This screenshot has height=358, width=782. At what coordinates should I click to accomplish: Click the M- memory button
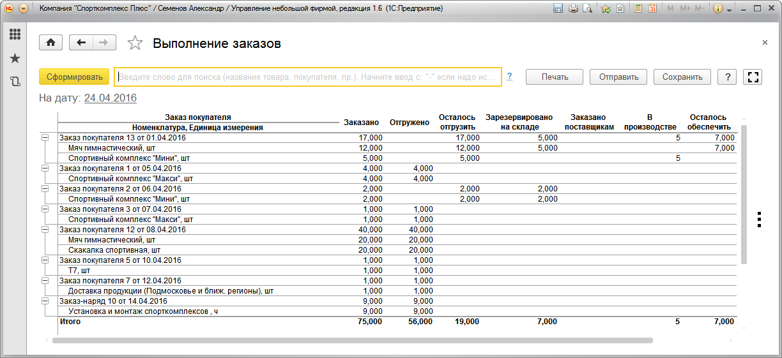[x=700, y=9]
